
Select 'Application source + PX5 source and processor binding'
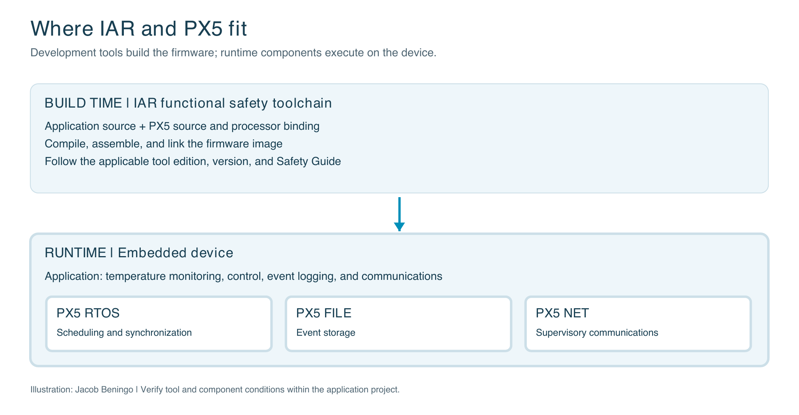(182, 126)
